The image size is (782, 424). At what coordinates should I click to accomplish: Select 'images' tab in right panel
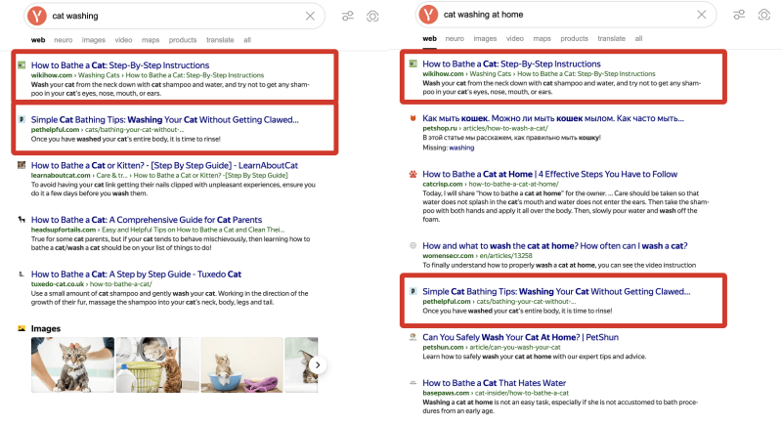485,38
